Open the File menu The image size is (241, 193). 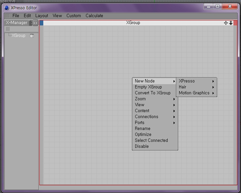coord(16,16)
